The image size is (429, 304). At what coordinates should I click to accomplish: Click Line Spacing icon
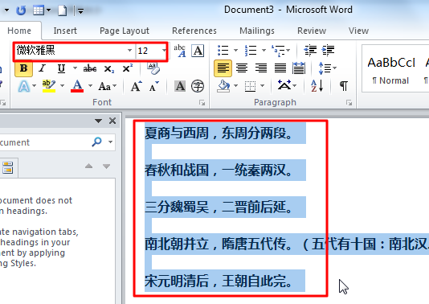point(325,68)
